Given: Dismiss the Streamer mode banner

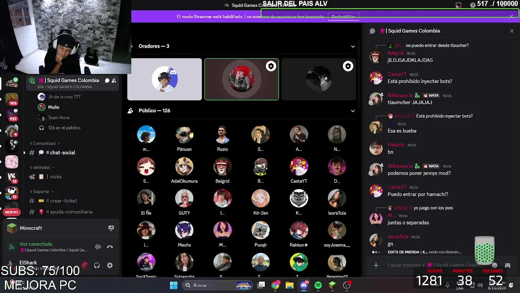Looking at the screenshot, I should [511, 17].
